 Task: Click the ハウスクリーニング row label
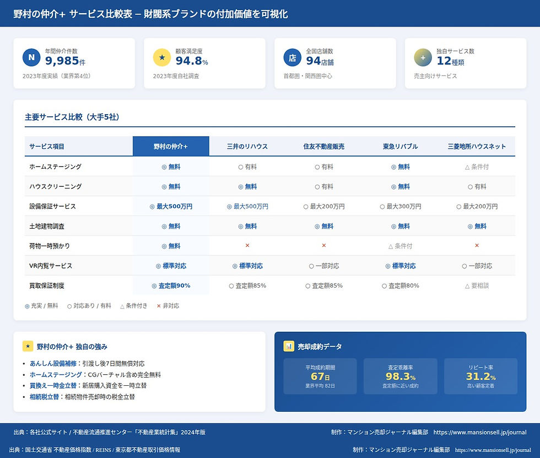(x=56, y=187)
